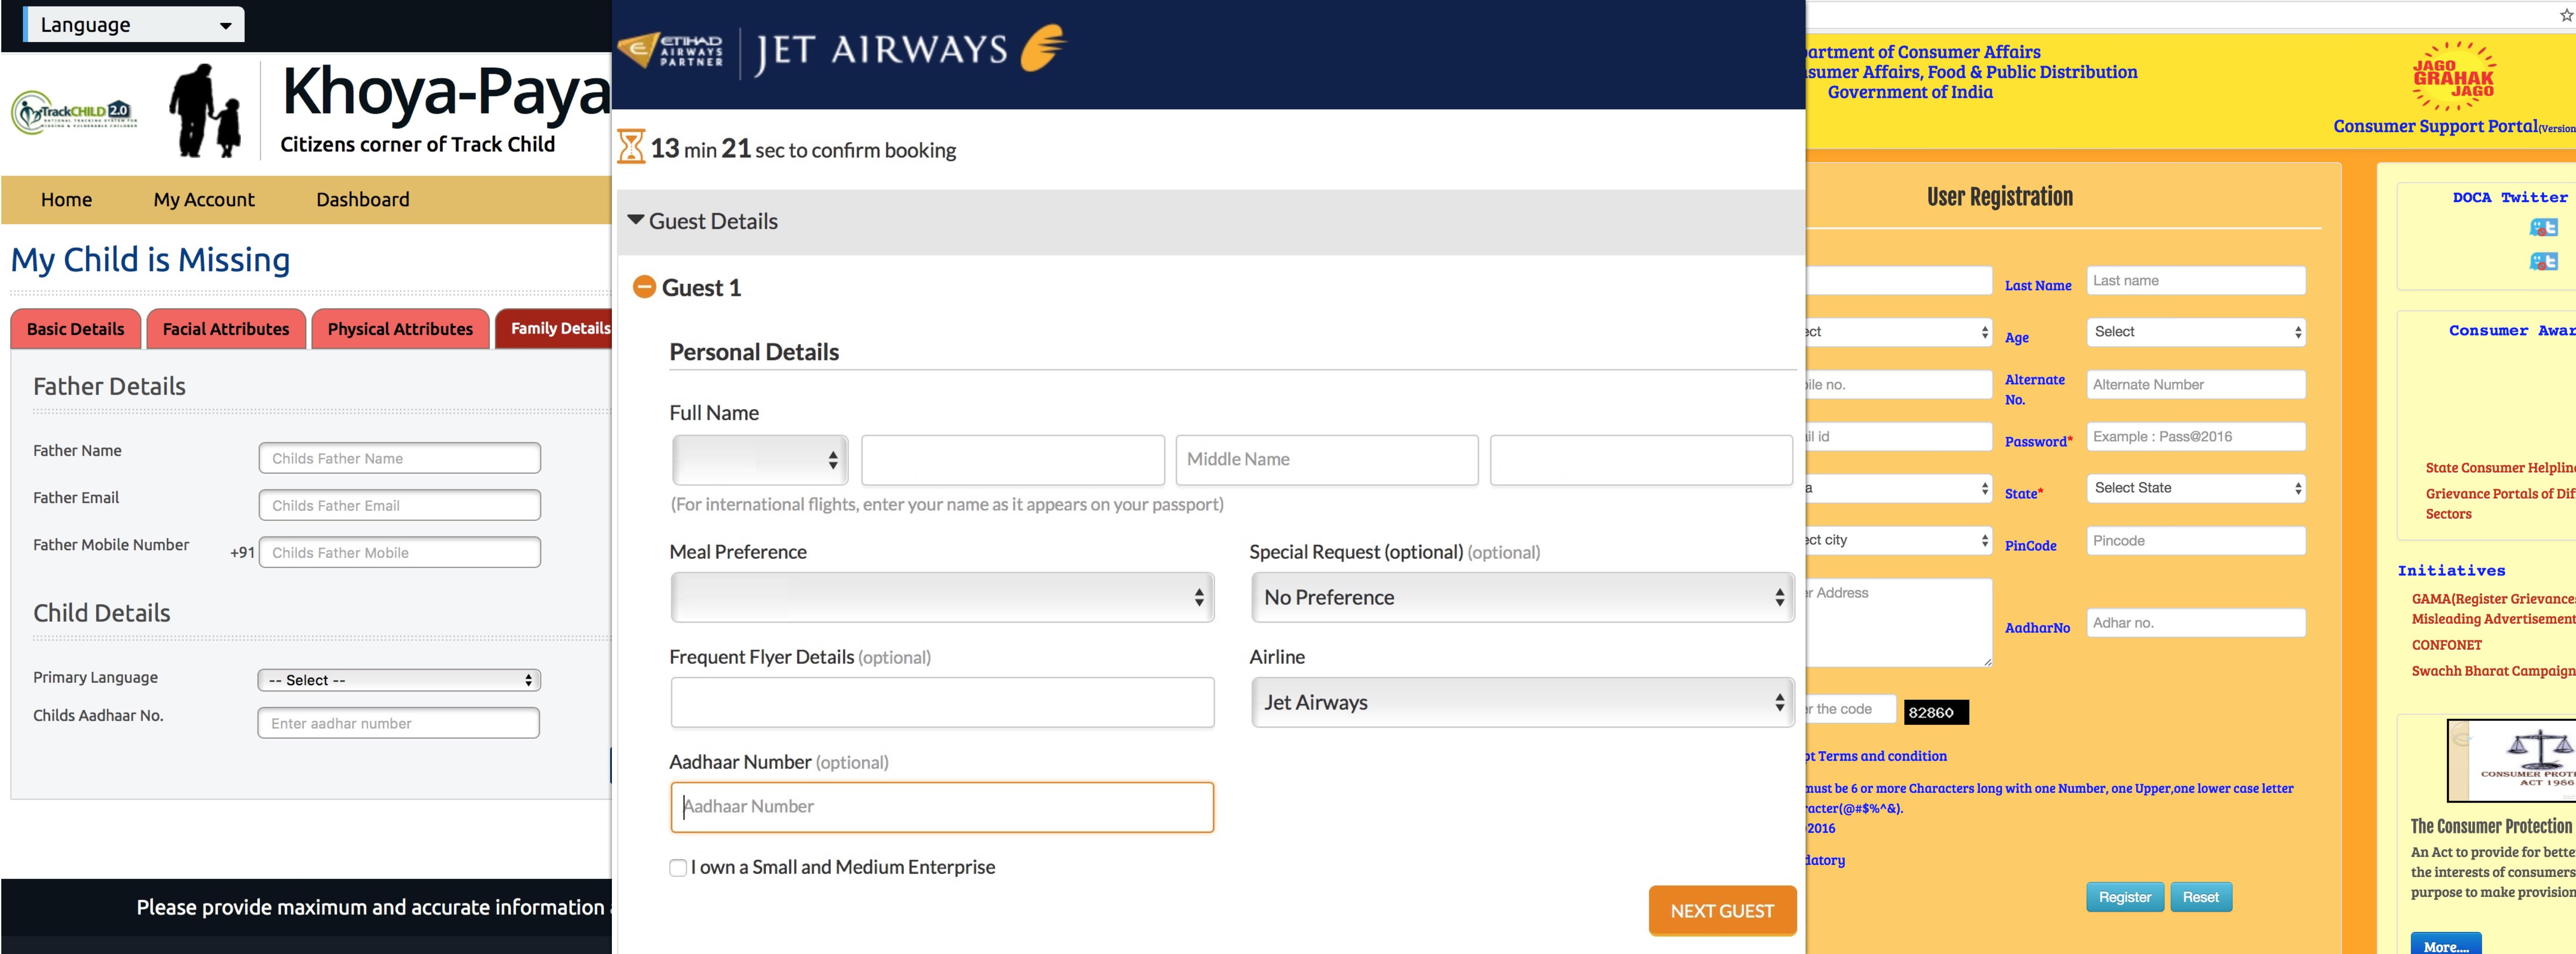Click the Jago Grahak Jago logo

coord(2453,77)
